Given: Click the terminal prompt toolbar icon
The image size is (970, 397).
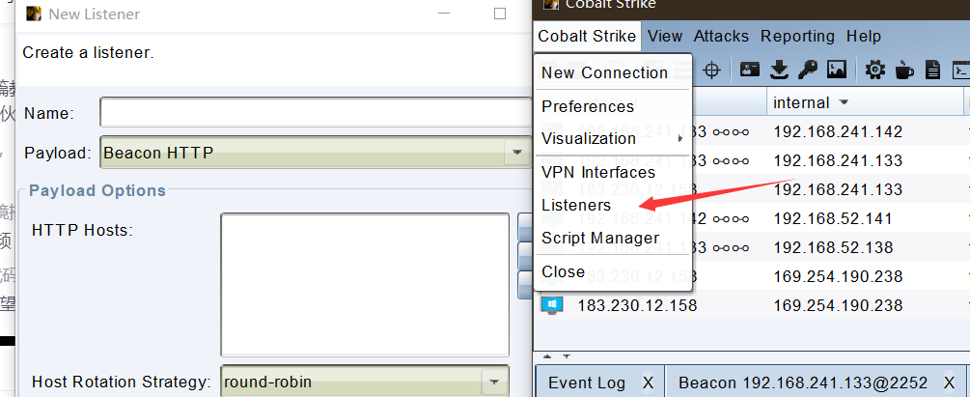Looking at the screenshot, I should [960, 70].
